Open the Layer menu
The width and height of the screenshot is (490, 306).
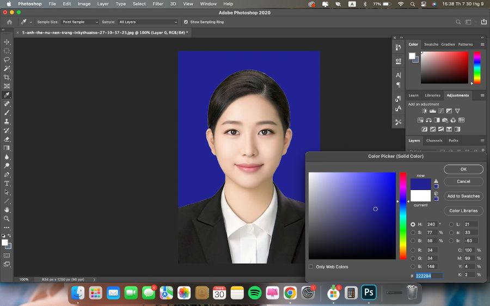tap(103, 4)
